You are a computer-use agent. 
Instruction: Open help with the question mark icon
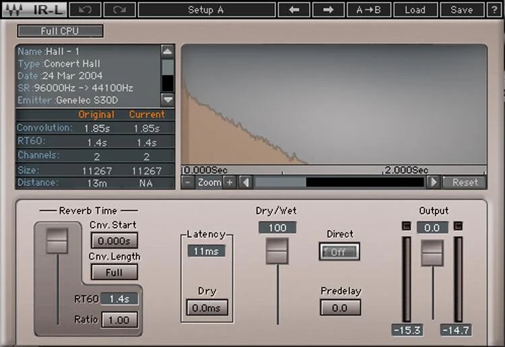pyautogui.click(x=494, y=9)
